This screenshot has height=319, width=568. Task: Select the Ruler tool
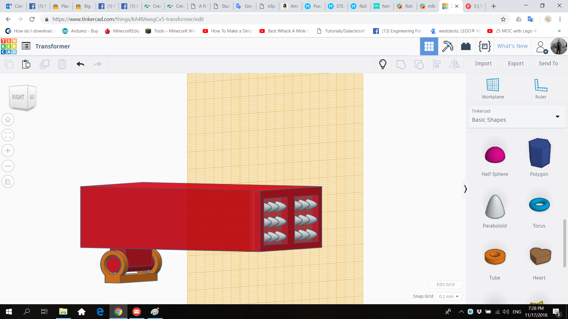[x=540, y=85]
